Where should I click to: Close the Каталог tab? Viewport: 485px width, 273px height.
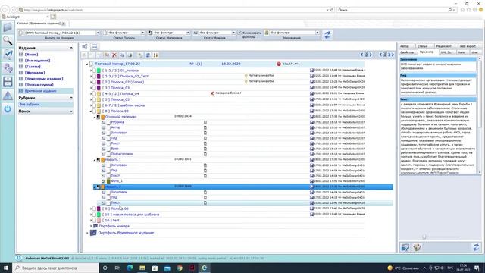(64, 24)
